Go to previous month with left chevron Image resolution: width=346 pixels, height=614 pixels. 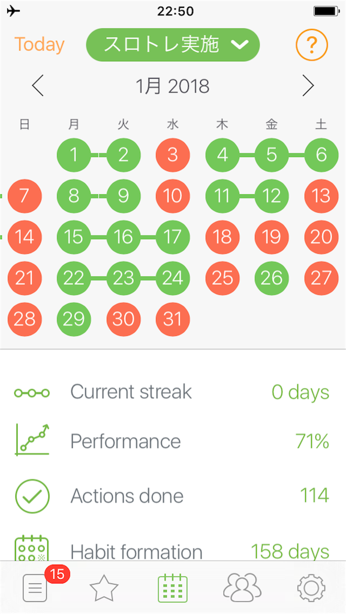tap(38, 86)
